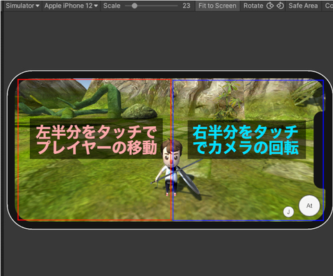Click the Scale slider handle

click(135, 6)
